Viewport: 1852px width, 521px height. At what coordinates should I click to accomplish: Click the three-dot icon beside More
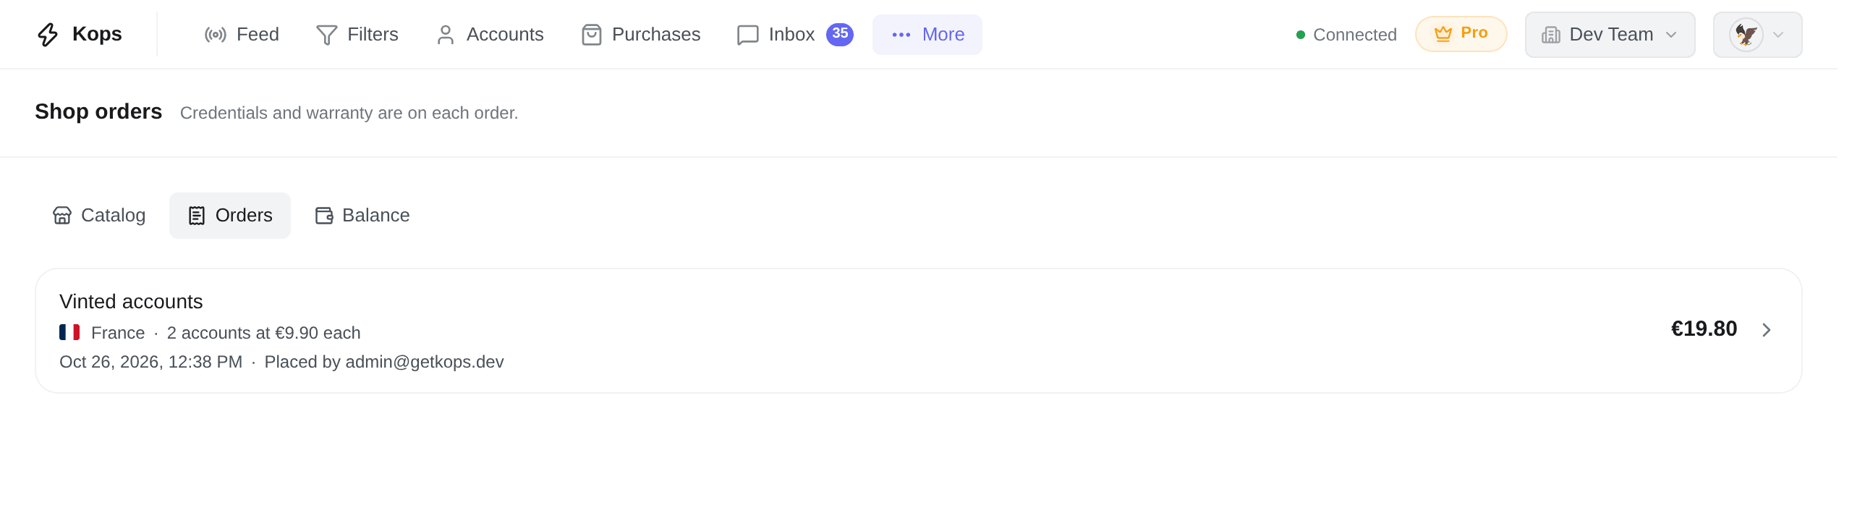coord(901,35)
